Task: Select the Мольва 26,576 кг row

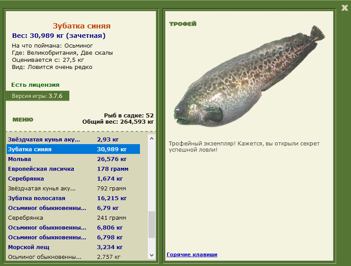Action: (x=73, y=159)
